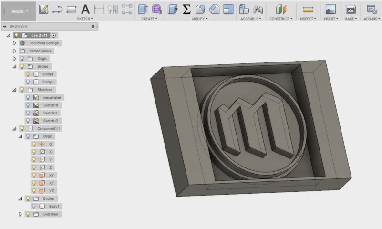
Task: Click the Add-Ins scripts icon
Action: coord(372,10)
